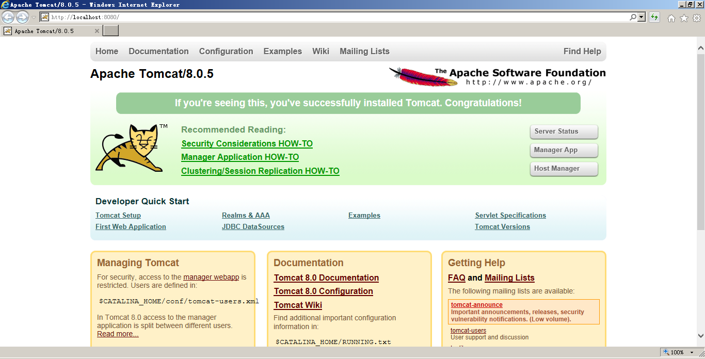Expand the address bar autocomplete dropdown

pyautogui.click(x=642, y=17)
